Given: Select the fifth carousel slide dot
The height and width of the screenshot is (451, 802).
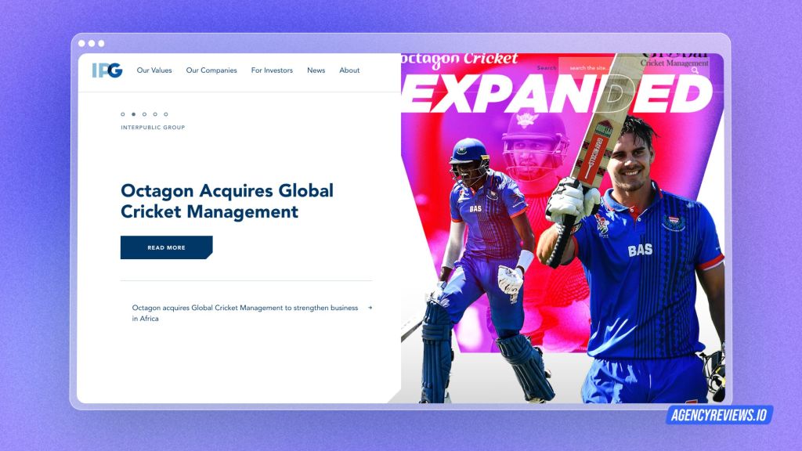Looking at the screenshot, I should pos(165,114).
